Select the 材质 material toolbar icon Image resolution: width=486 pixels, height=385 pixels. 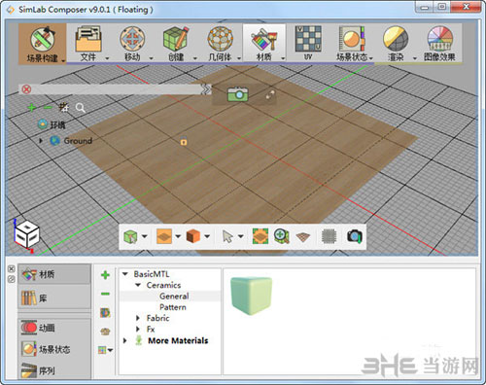263,40
